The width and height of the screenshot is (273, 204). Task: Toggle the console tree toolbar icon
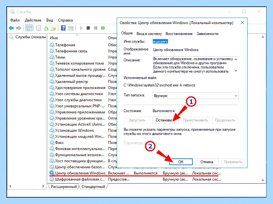coord(29,28)
